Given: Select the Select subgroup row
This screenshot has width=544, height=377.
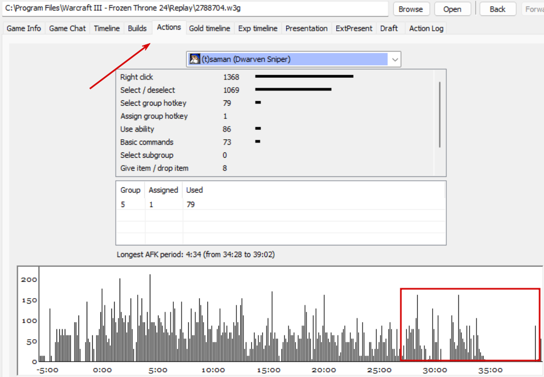Looking at the screenshot, I should coord(275,155).
